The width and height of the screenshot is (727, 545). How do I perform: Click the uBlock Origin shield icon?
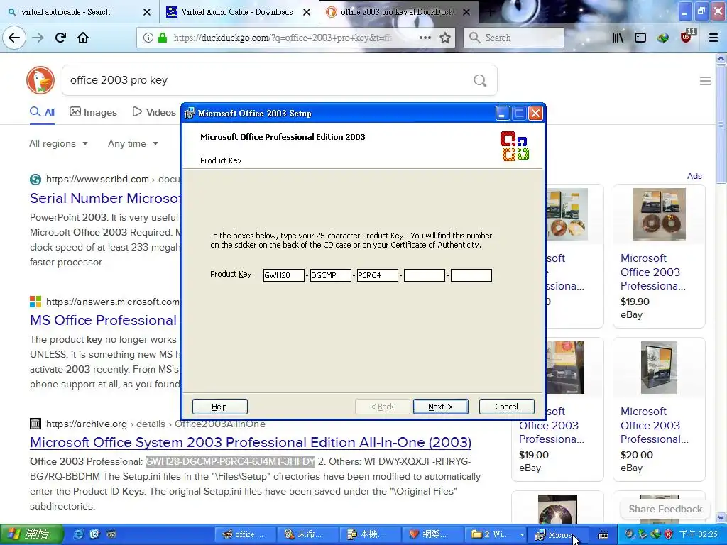tap(687, 37)
